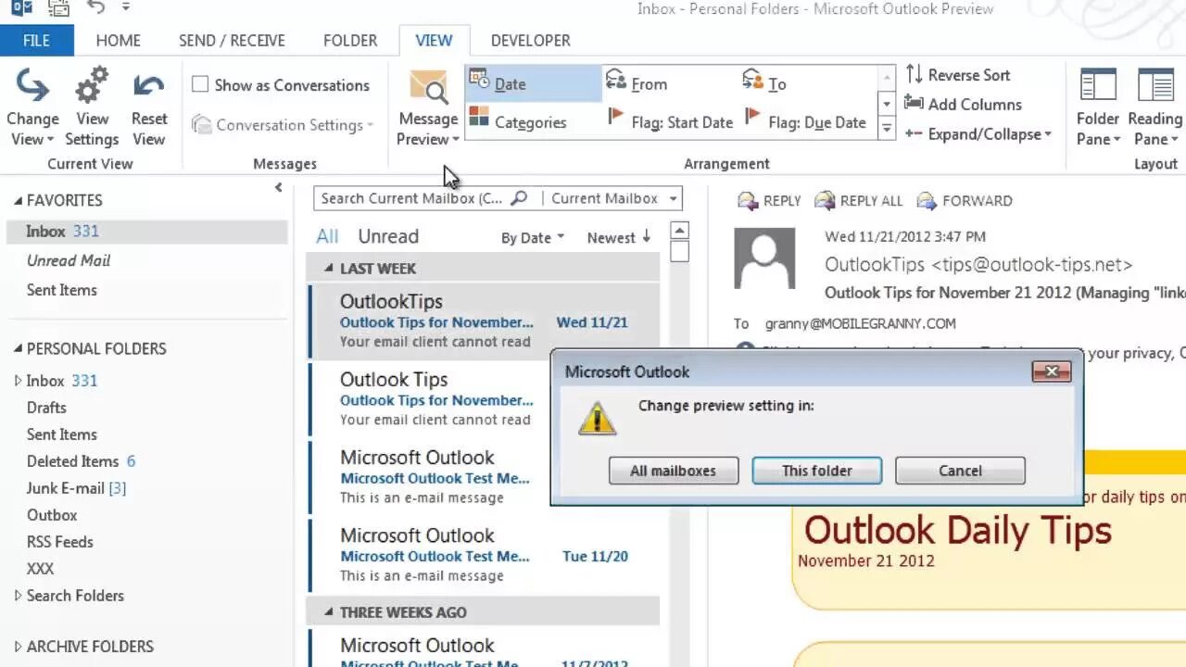Open the Drafts folder
The height and width of the screenshot is (667, 1186).
46,408
